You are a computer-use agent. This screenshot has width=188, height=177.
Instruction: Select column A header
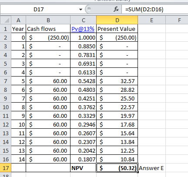[18, 20]
